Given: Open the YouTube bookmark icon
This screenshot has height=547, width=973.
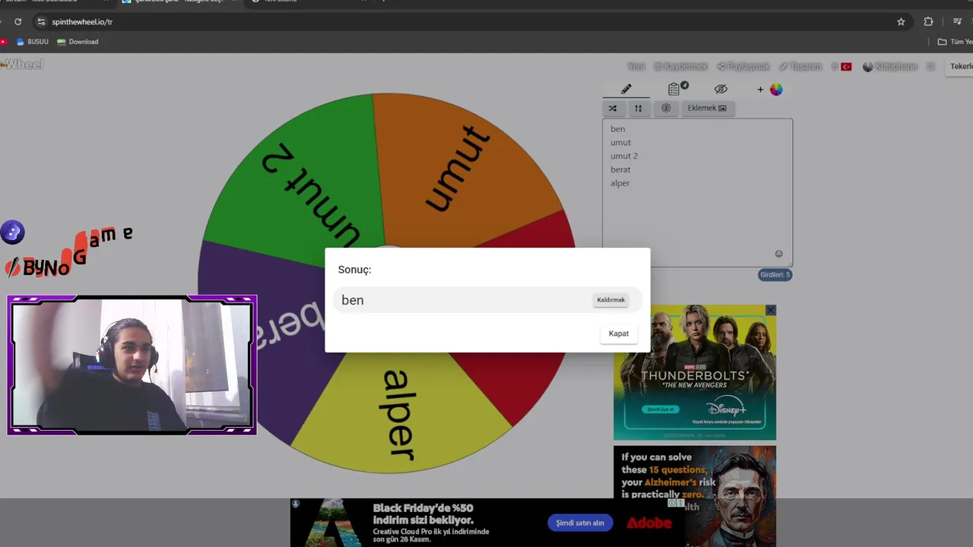Looking at the screenshot, I should pyautogui.click(x=3, y=42).
